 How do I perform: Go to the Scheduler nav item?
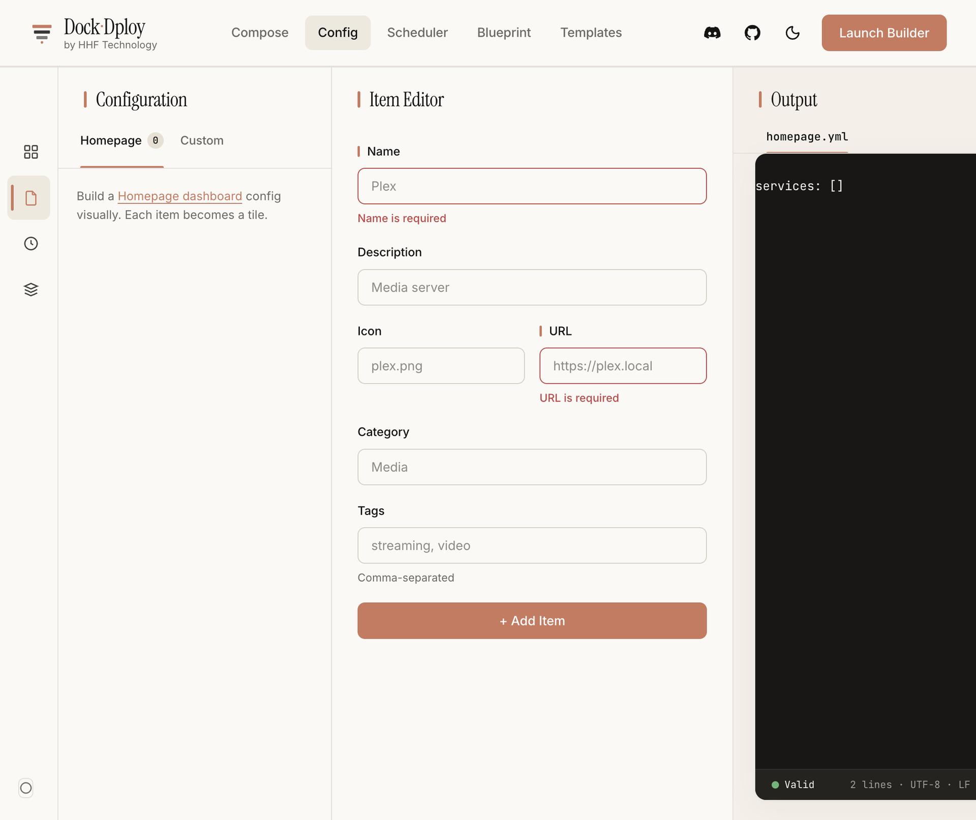tap(417, 33)
